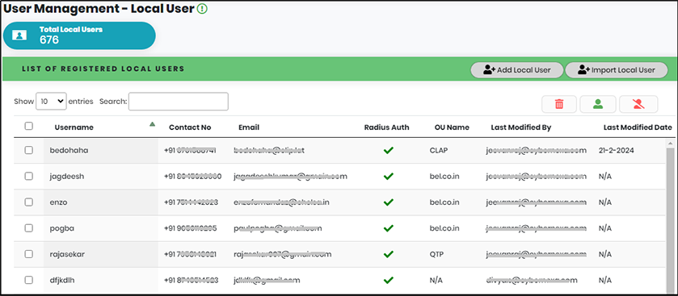The width and height of the screenshot is (678, 296).
Task: Click the Radius Auth checkmark for dfjkdlh
Action: click(388, 280)
